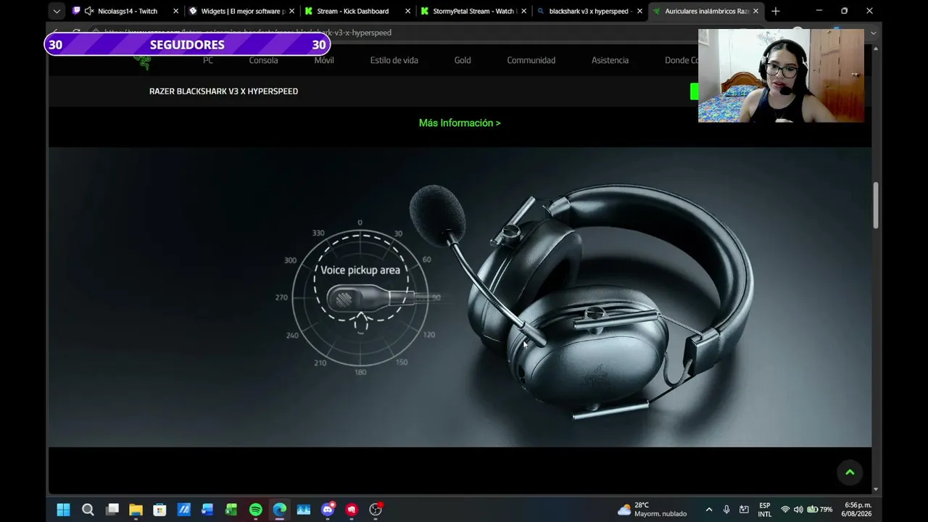
Task: Open the Estilo de vida menu
Action: click(x=394, y=60)
